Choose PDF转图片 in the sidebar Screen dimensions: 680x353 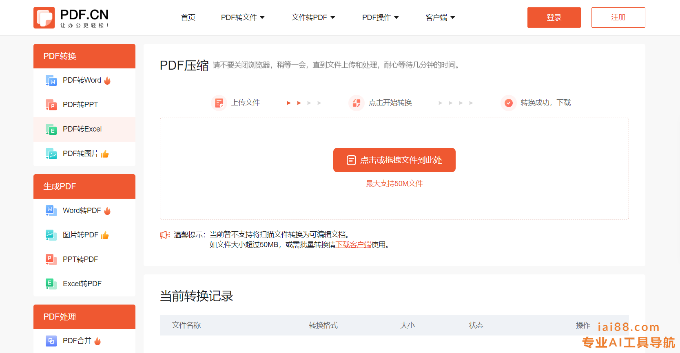pyautogui.click(x=84, y=154)
